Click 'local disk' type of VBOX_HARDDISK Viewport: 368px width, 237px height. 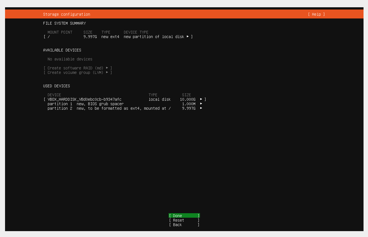[x=160, y=99]
